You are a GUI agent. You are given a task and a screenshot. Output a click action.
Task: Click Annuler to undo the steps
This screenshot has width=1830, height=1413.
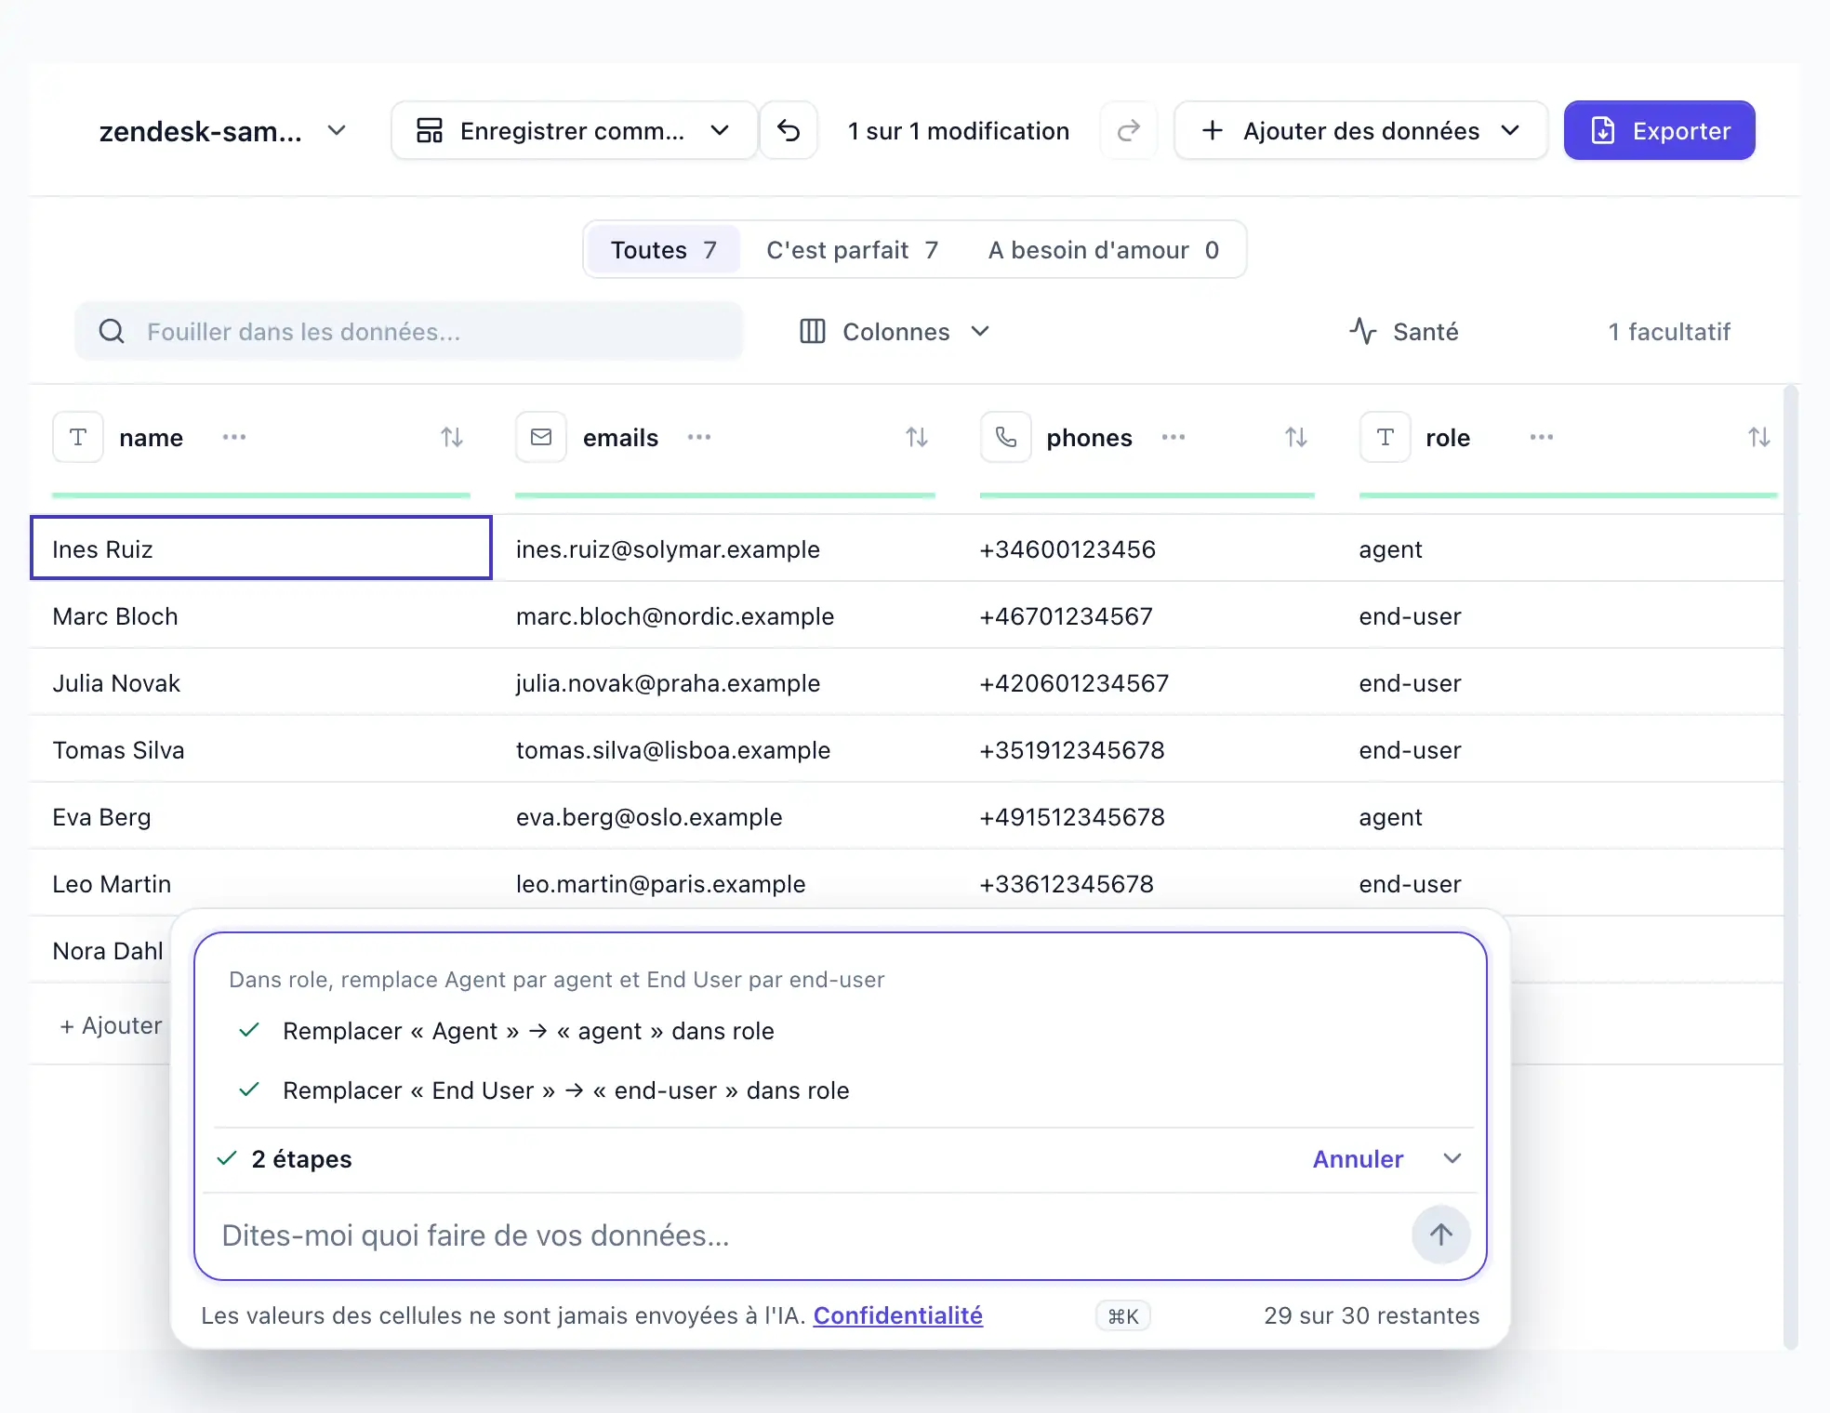coord(1358,1159)
